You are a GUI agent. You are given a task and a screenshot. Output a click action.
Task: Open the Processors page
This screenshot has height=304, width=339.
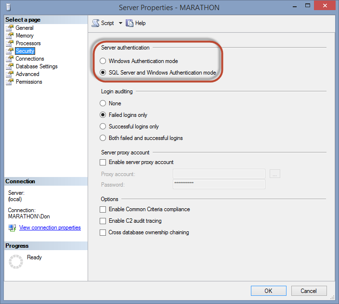[28, 43]
